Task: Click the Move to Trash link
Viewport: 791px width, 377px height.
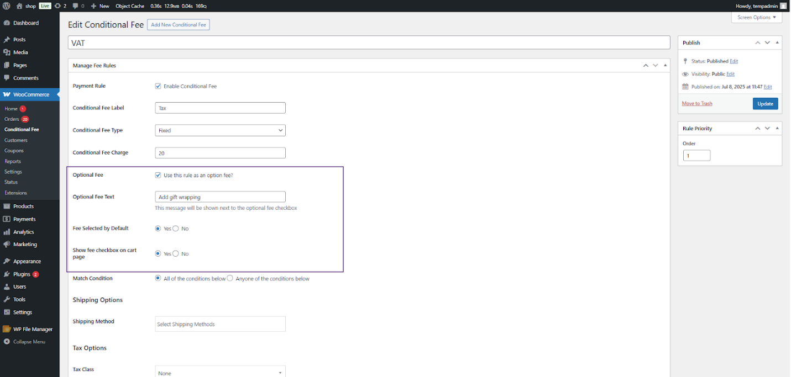Action: tap(696, 104)
